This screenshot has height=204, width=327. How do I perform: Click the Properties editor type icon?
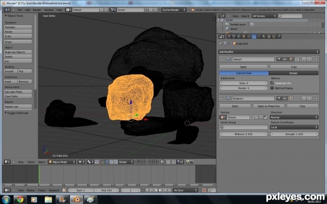pos(222,36)
